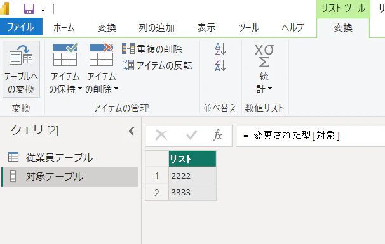Screen dimensions: 385x244
Task: Open the 表示 tab
Action: [x=206, y=28]
